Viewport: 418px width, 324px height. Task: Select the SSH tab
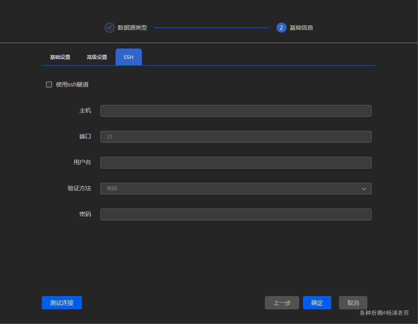click(128, 57)
